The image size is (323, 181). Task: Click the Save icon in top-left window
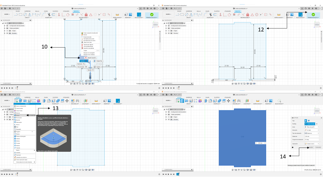pos(10,8)
